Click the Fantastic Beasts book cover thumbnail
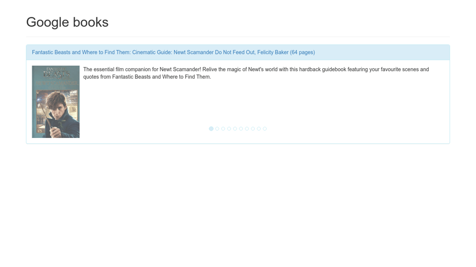The image size is (476, 267). tap(56, 102)
